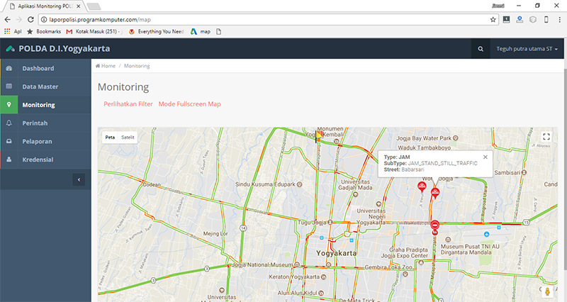Open Kredensial menu item

[45, 160]
